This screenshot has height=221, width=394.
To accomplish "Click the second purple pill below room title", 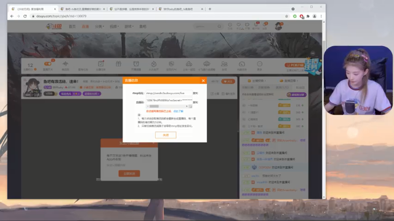I will [x=92, y=94].
